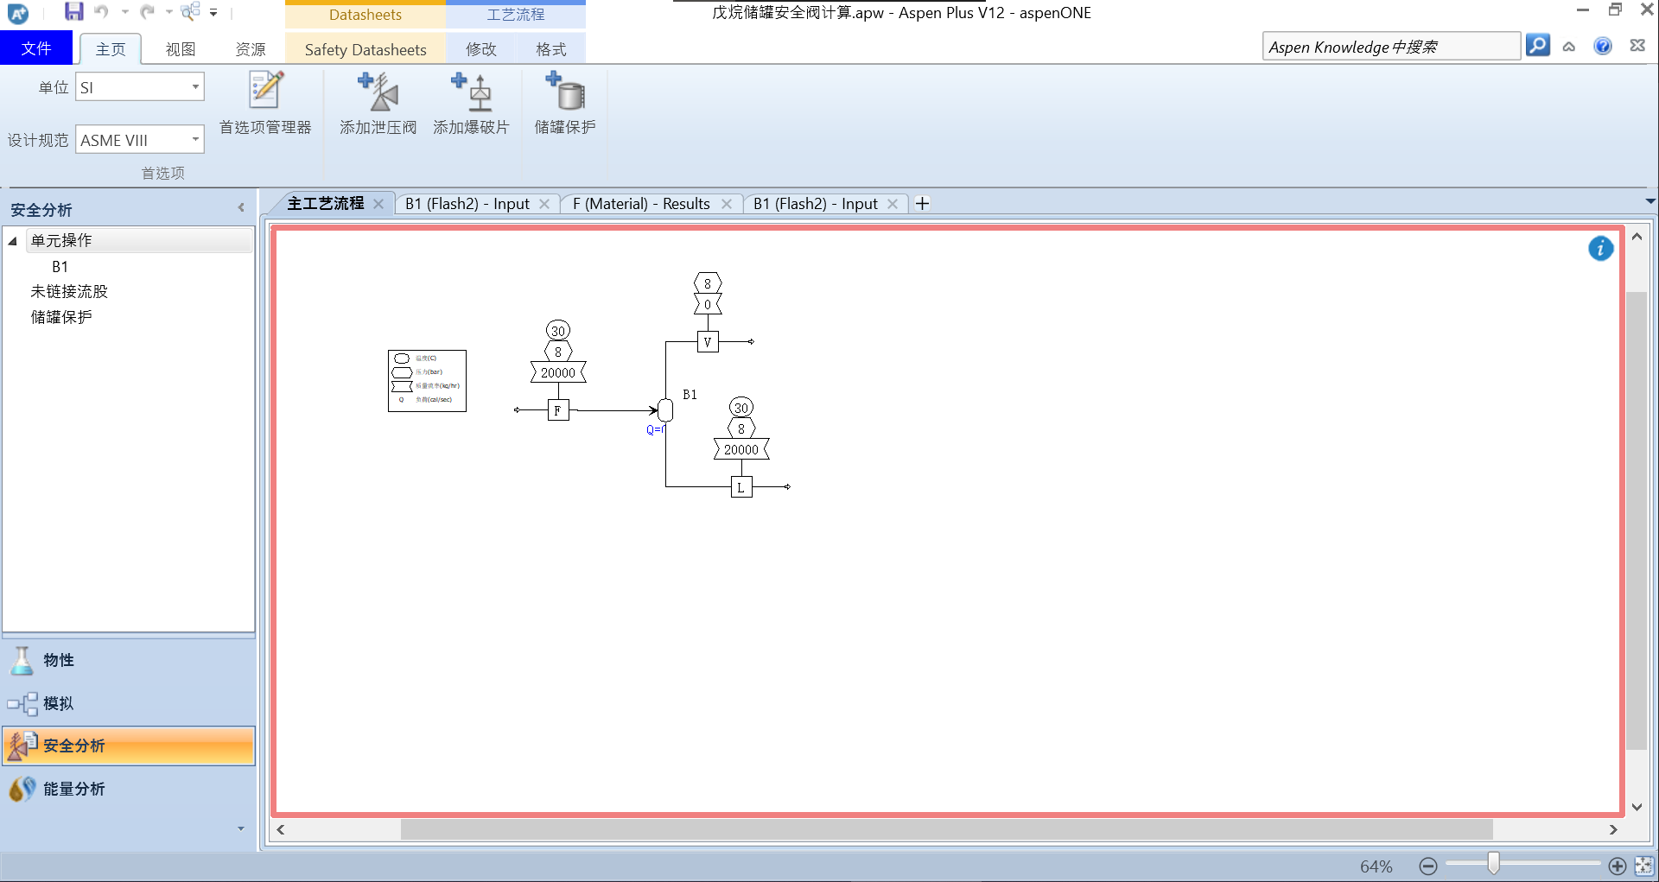Switch to the 格式 (Format) ribbon tab
Screen dimensions: 1659x882
[x=550, y=49]
